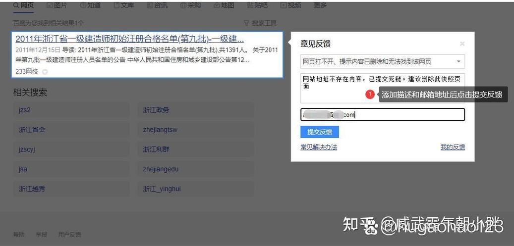The image size is (514, 246).
Task: Open the 常见解决办法 link
Action: [319, 147]
